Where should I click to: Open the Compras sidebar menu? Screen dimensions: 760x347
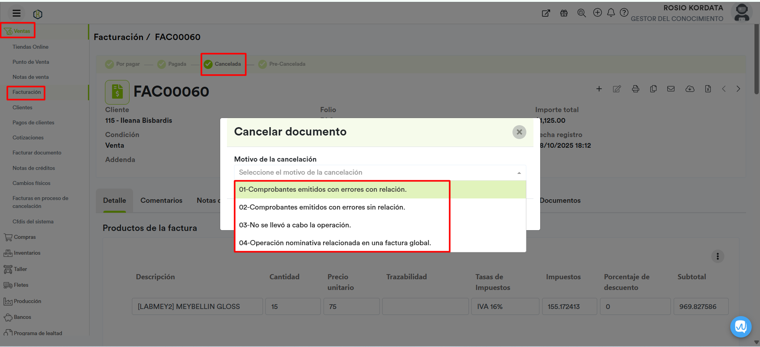click(x=25, y=237)
